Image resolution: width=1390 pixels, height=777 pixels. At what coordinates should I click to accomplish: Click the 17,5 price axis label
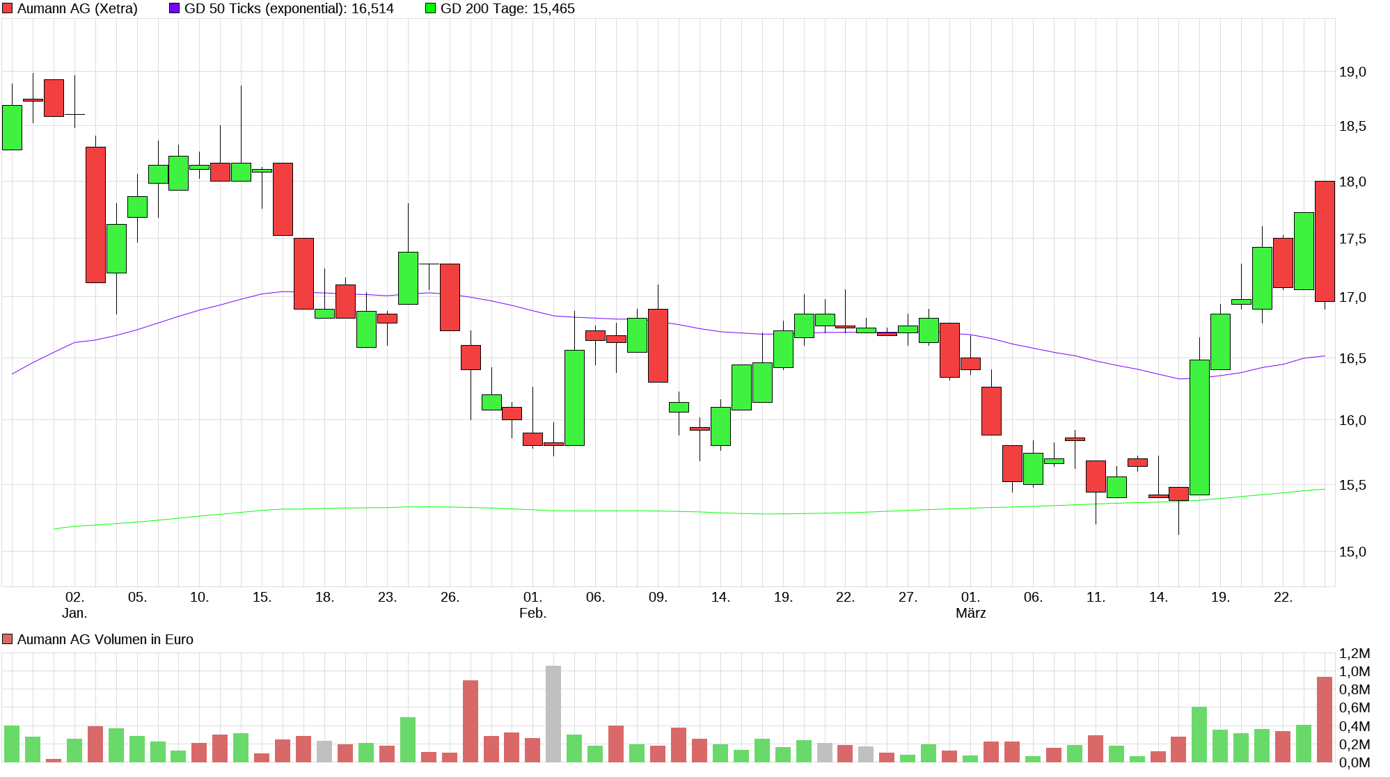pyautogui.click(x=1352, y=239)
